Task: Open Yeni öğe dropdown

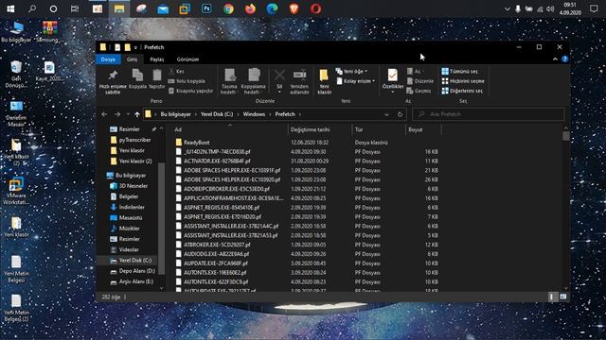Action: (351, 72)
